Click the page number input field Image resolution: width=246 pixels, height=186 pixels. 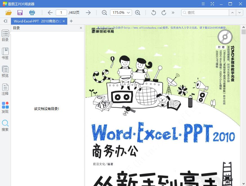[61, 13]
